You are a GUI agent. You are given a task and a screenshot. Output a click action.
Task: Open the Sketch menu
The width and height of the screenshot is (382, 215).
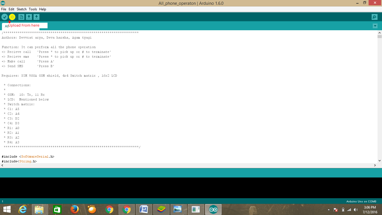(x=22, y=9)
